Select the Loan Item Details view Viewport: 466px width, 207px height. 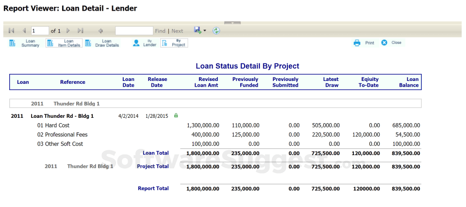tap(64, 43)
